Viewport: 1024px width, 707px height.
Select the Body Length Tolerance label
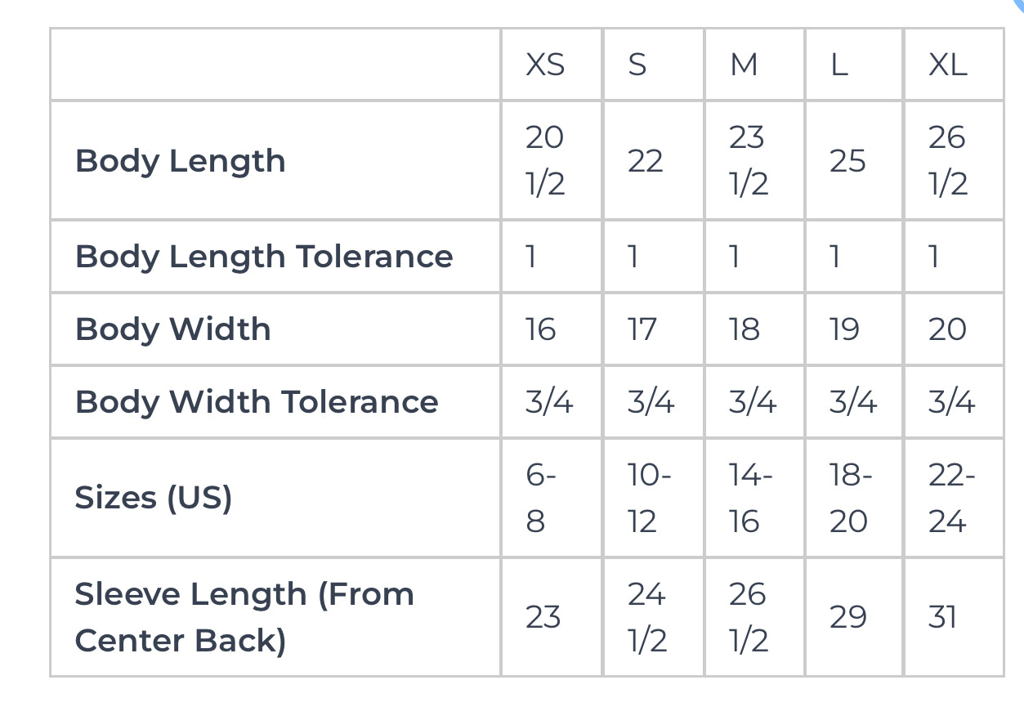264,257
